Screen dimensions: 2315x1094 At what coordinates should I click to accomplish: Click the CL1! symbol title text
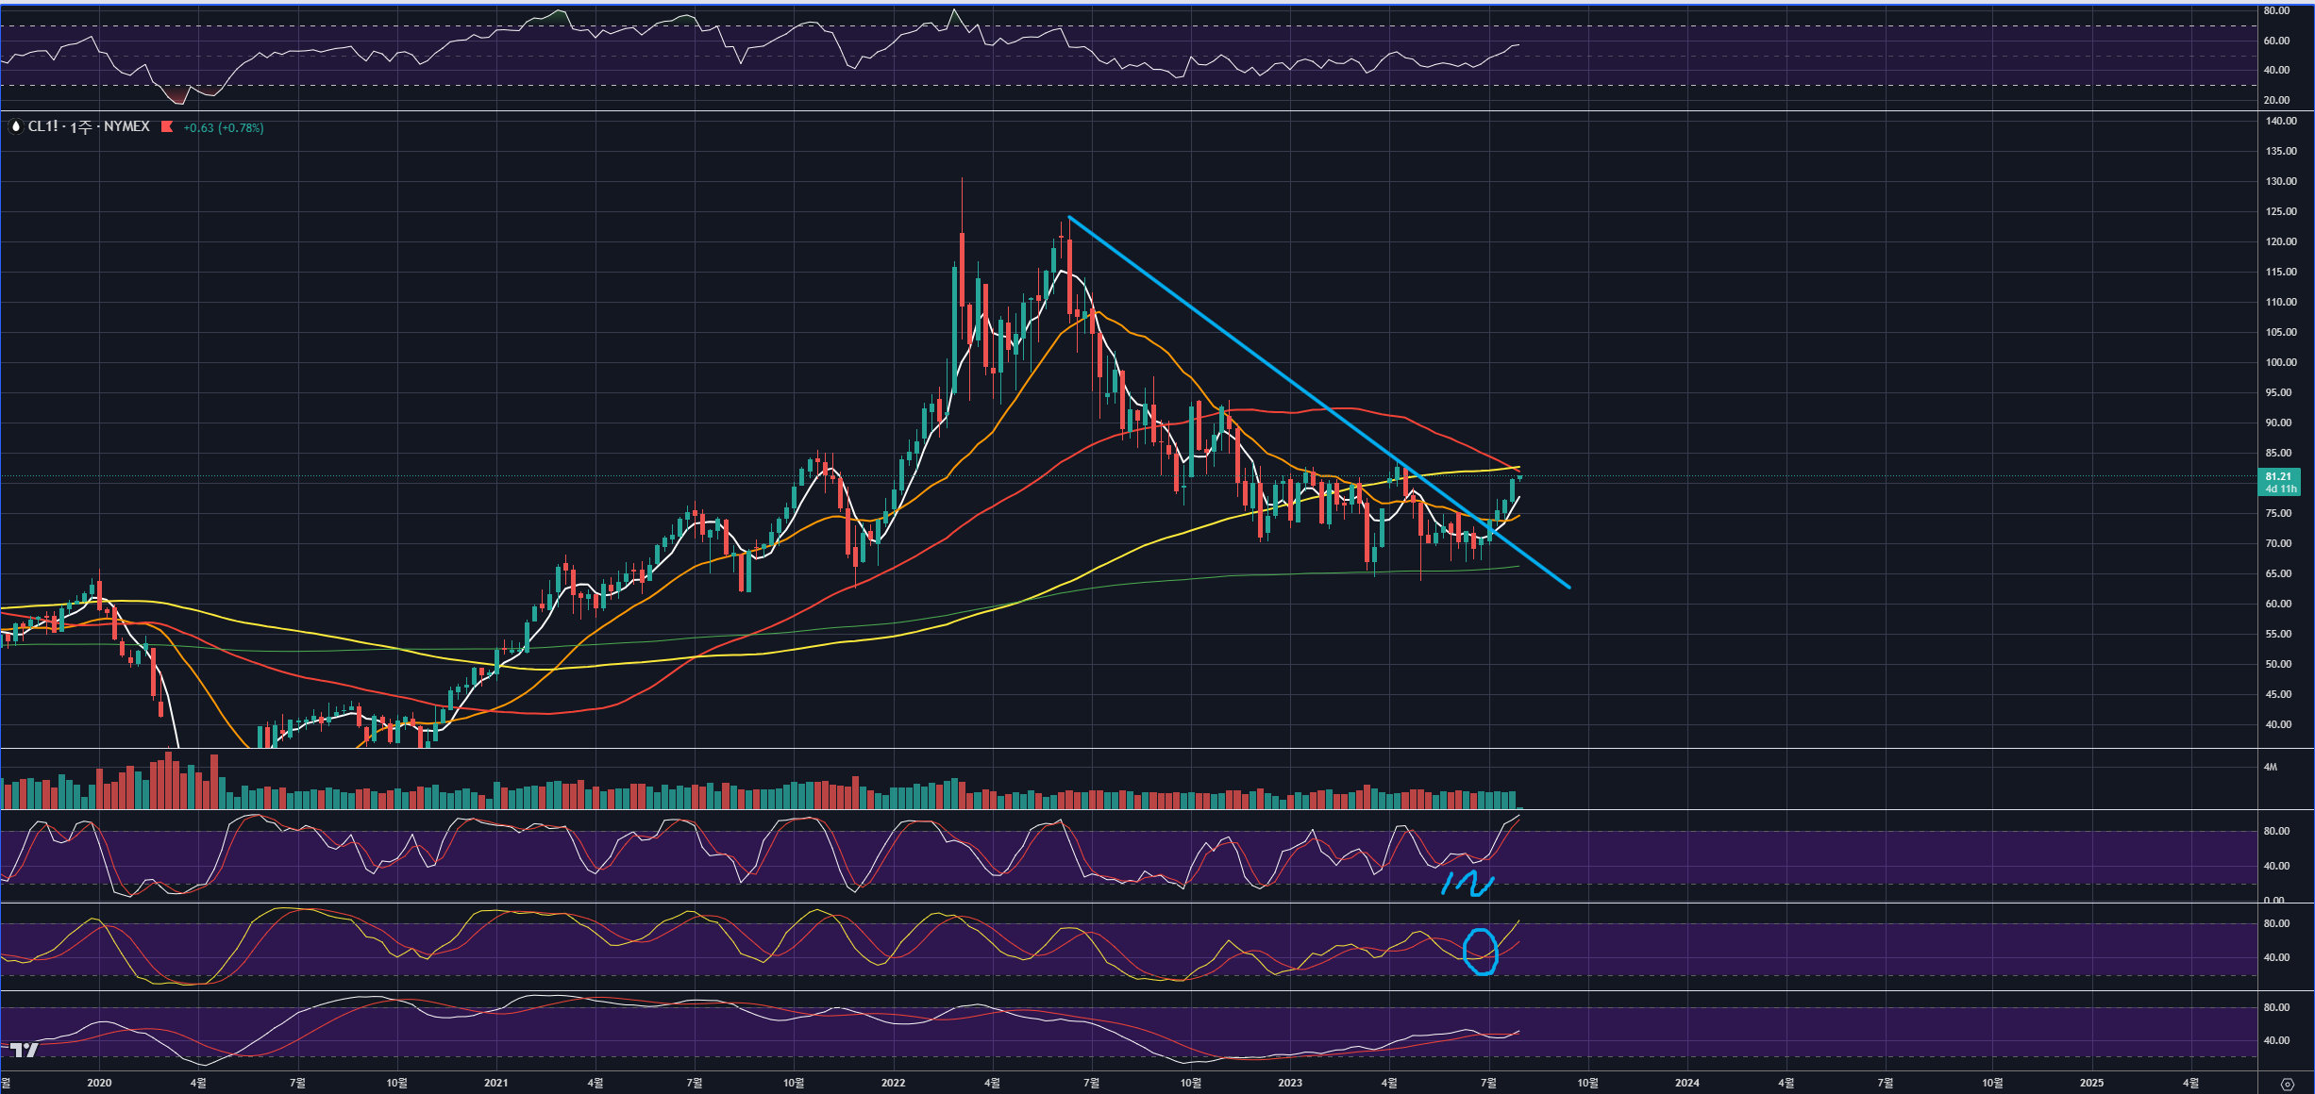[42, 126]
